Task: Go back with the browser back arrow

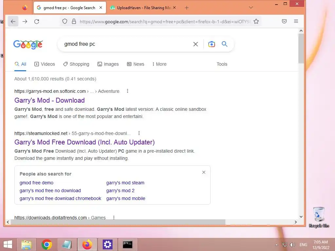Action: (13, 21)
